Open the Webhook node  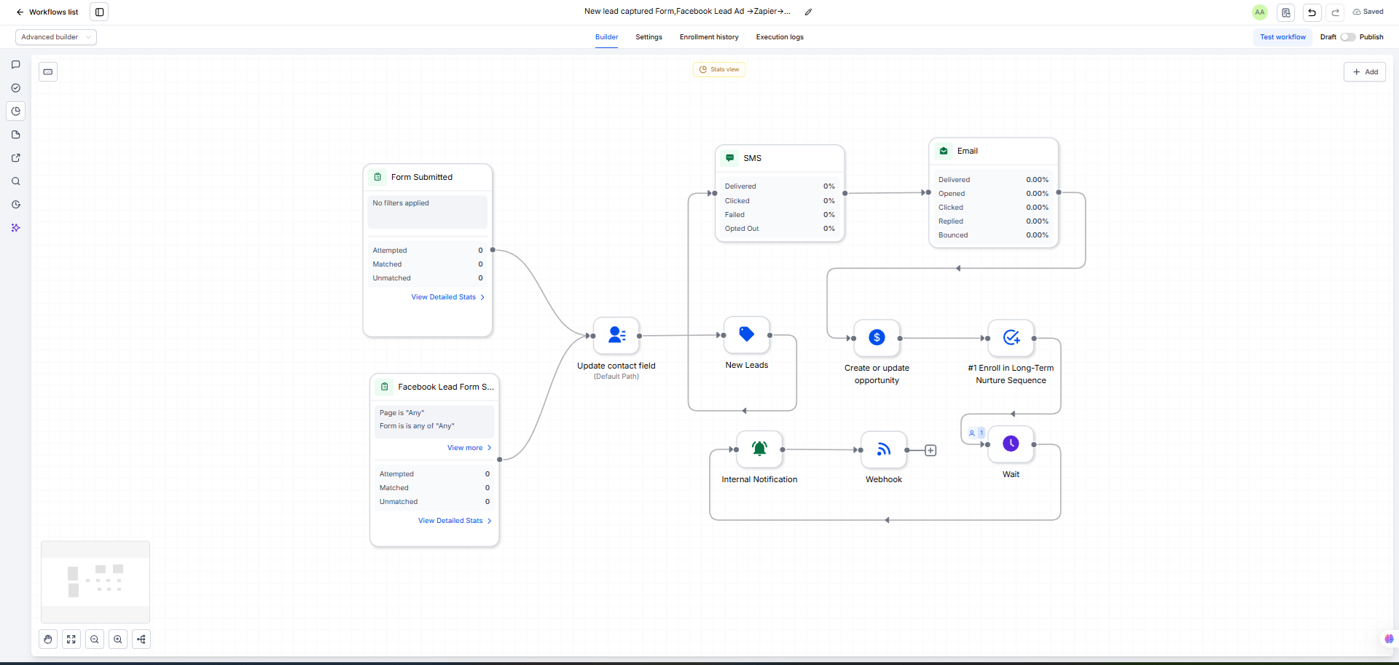(x=884, y=449)
